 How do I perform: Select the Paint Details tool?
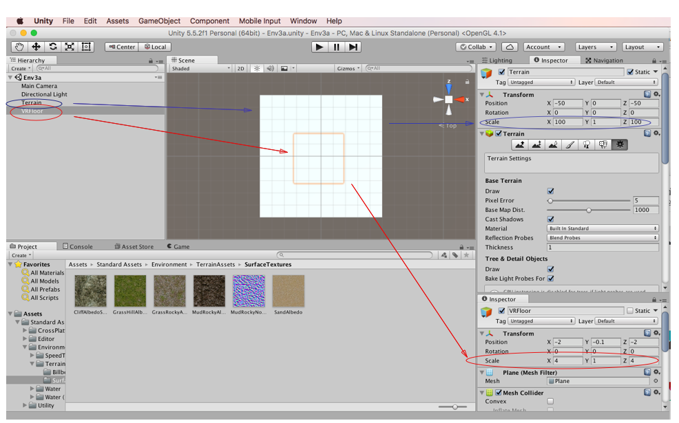pos(603,145)
